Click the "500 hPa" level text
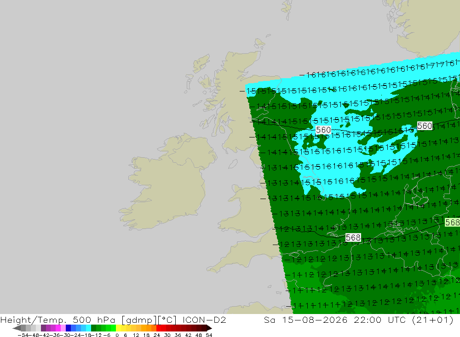Viewport: 460px width, 337px height. 94,320
